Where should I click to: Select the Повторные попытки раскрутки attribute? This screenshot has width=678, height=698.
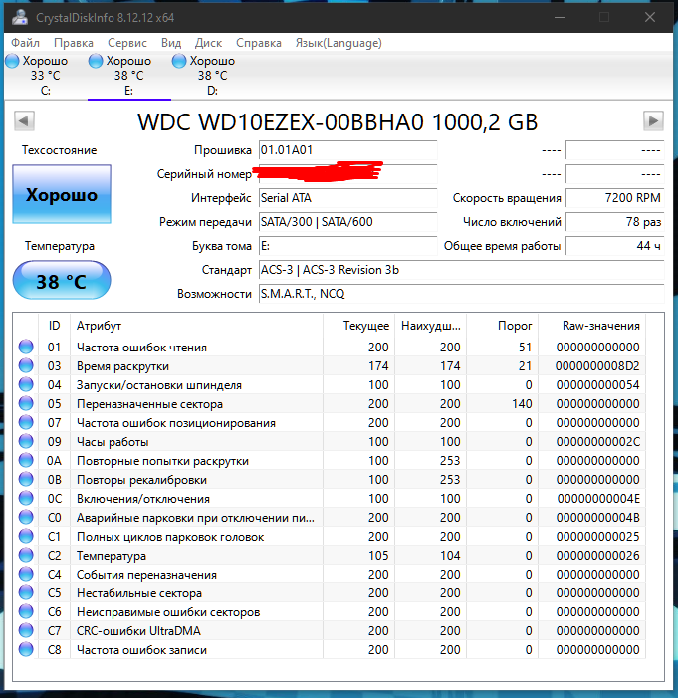tap(162, 461)
